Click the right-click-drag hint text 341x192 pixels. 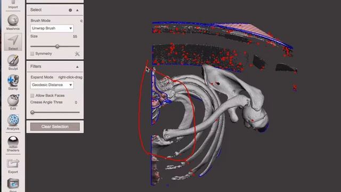click(70, 77)
